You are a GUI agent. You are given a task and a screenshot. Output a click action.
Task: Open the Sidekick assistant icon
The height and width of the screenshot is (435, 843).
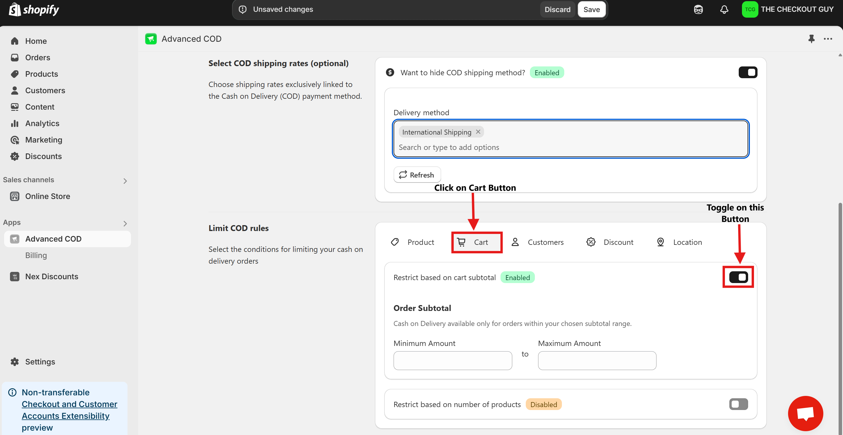click(x=698, y=9)
